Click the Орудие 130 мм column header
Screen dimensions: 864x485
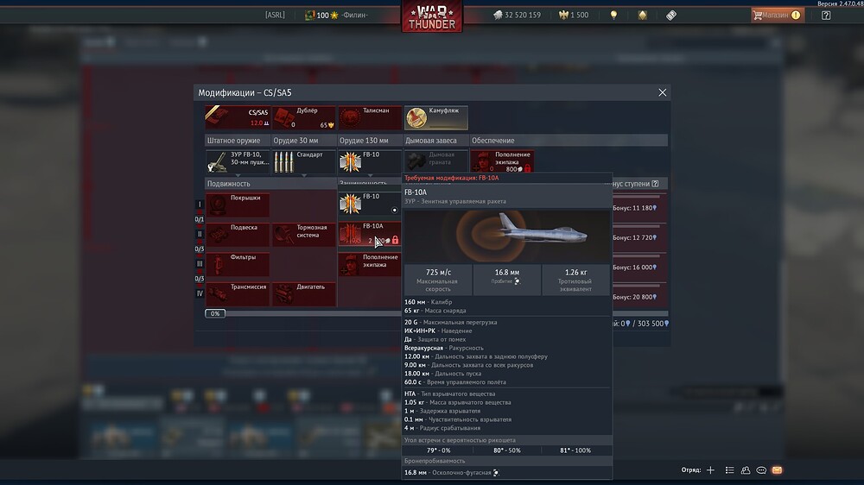point(370,141)
